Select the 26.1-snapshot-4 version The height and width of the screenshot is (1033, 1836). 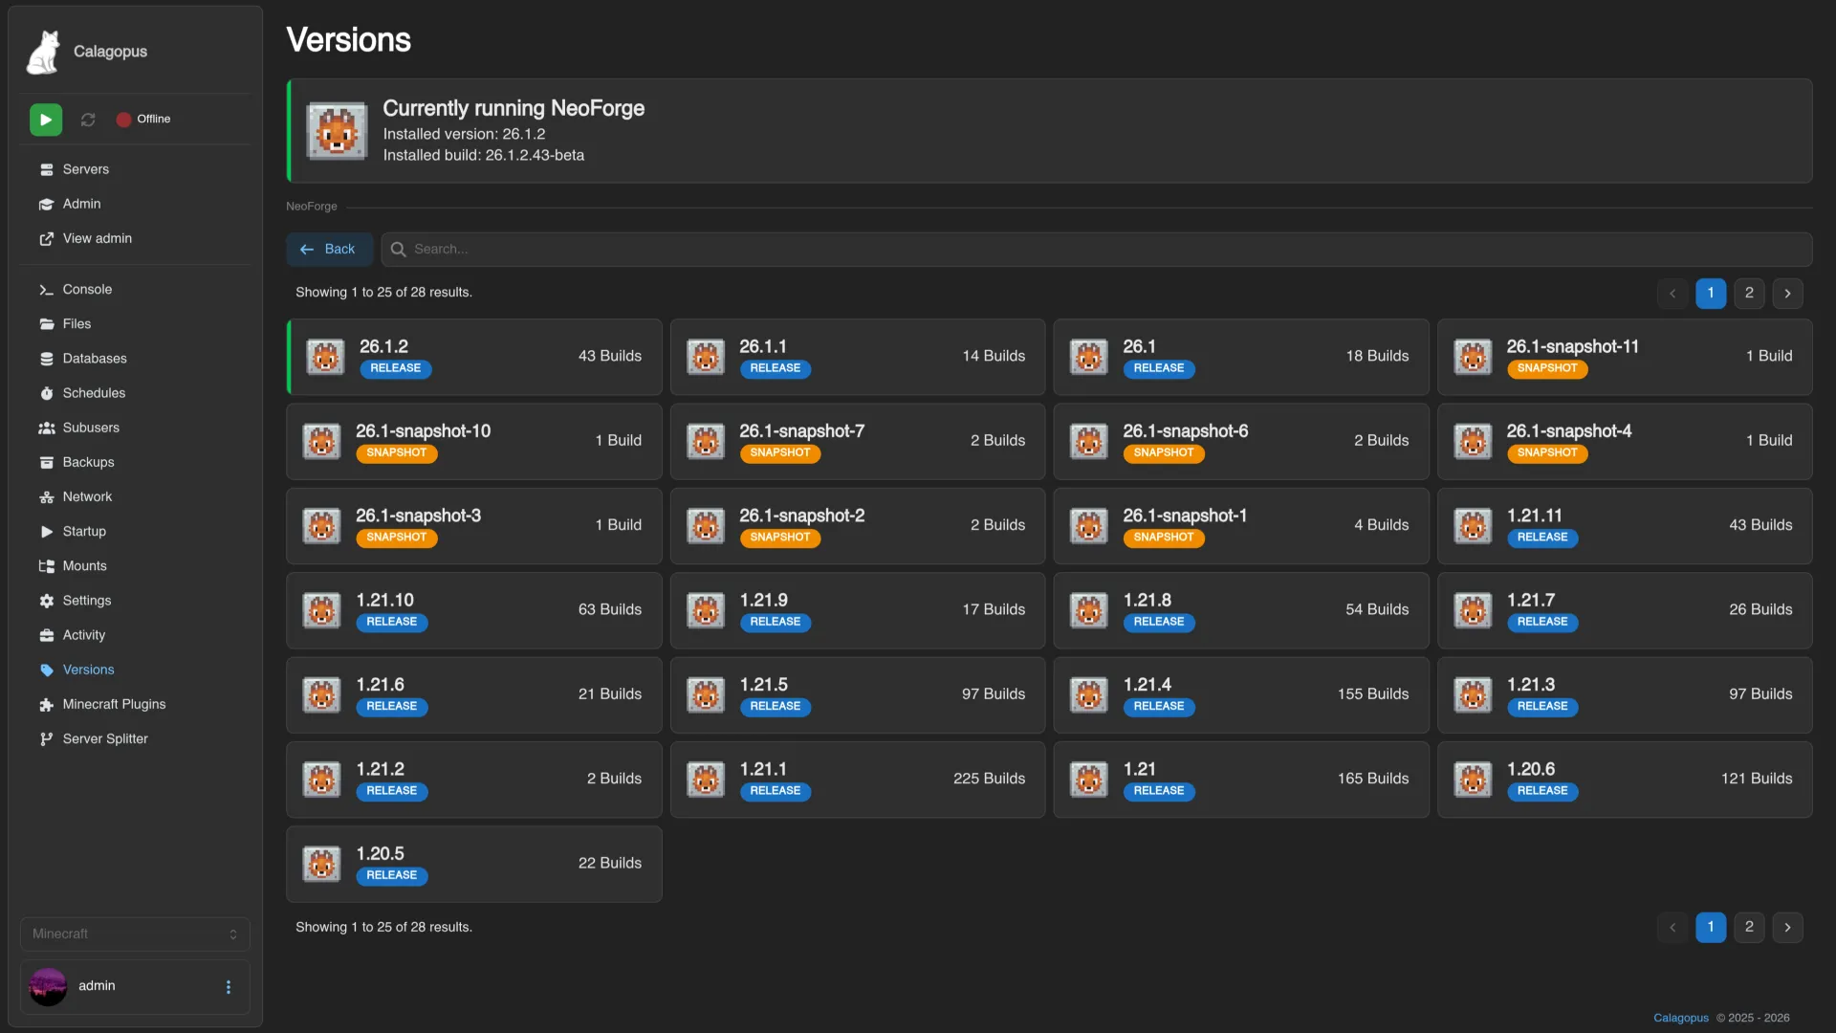point(1625,441)
